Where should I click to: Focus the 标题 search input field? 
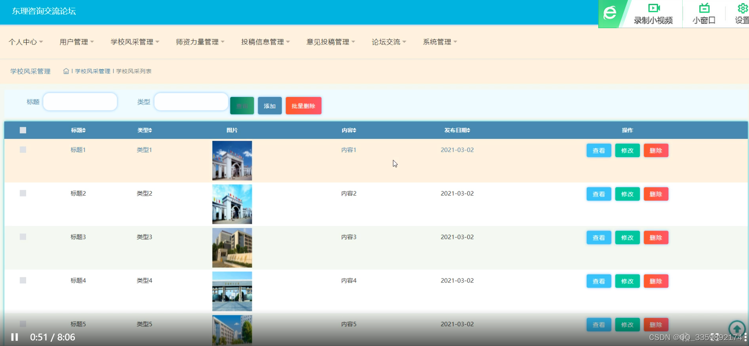tap(80, 102)
